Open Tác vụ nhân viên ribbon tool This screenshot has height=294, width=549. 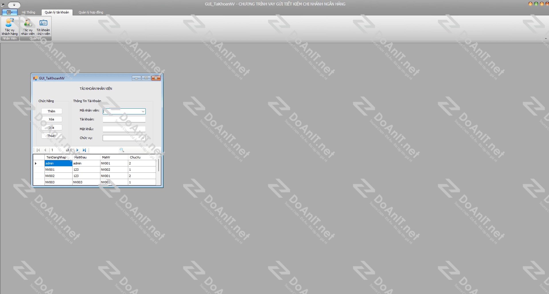pyautogui.click(x=28, y=27)
